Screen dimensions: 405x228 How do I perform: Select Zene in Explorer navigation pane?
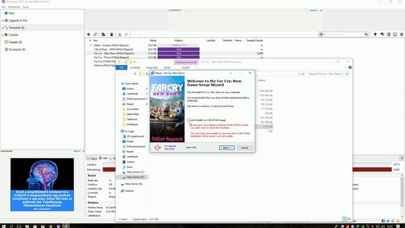[x=127, y=167]
